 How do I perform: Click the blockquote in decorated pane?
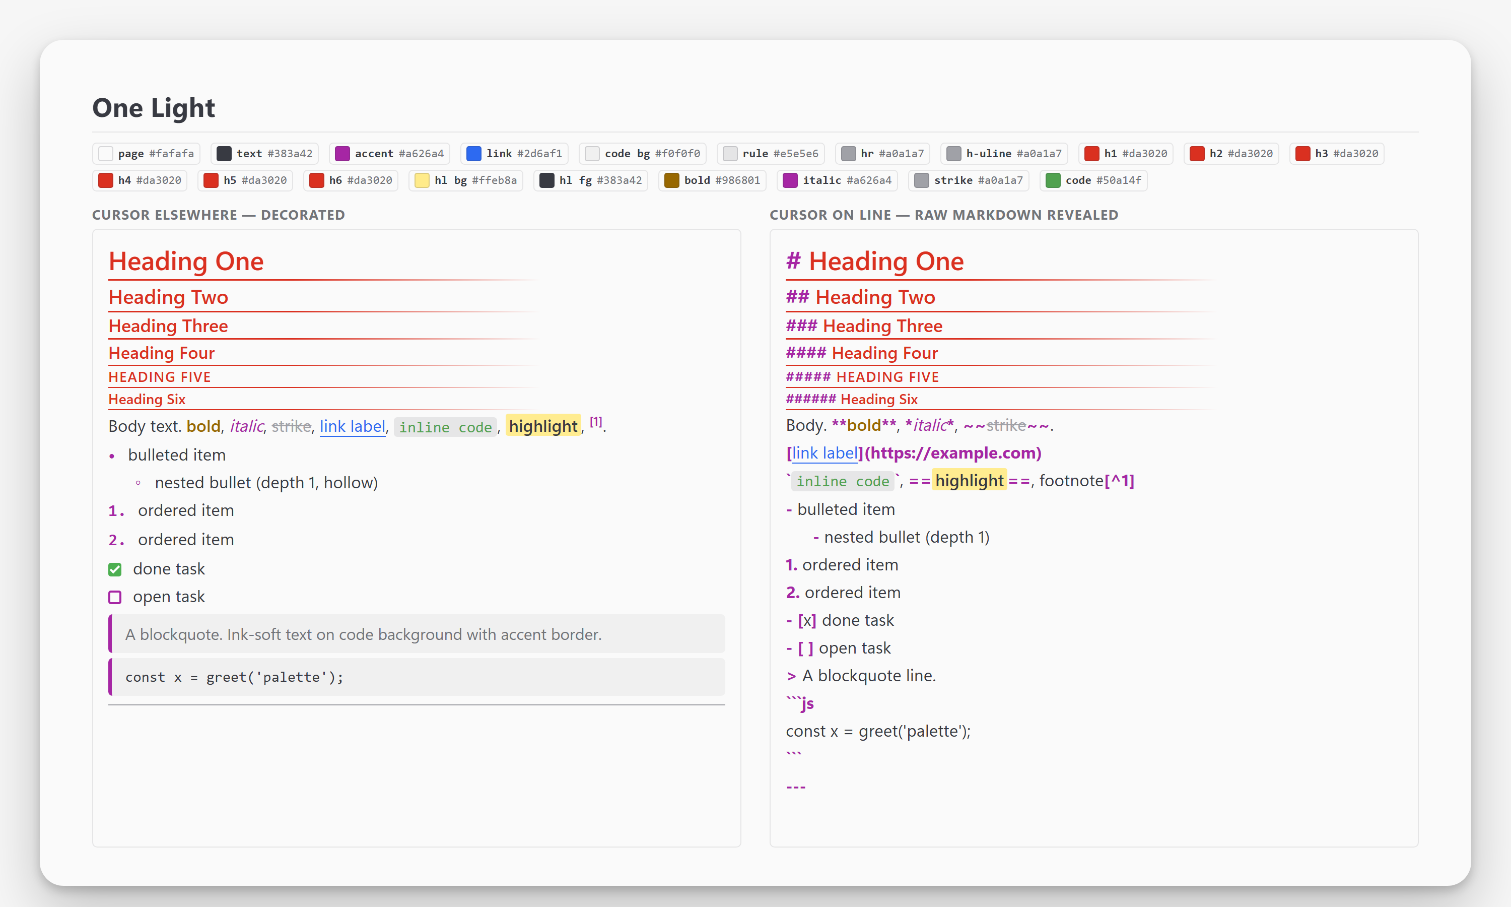pos(417,634)
